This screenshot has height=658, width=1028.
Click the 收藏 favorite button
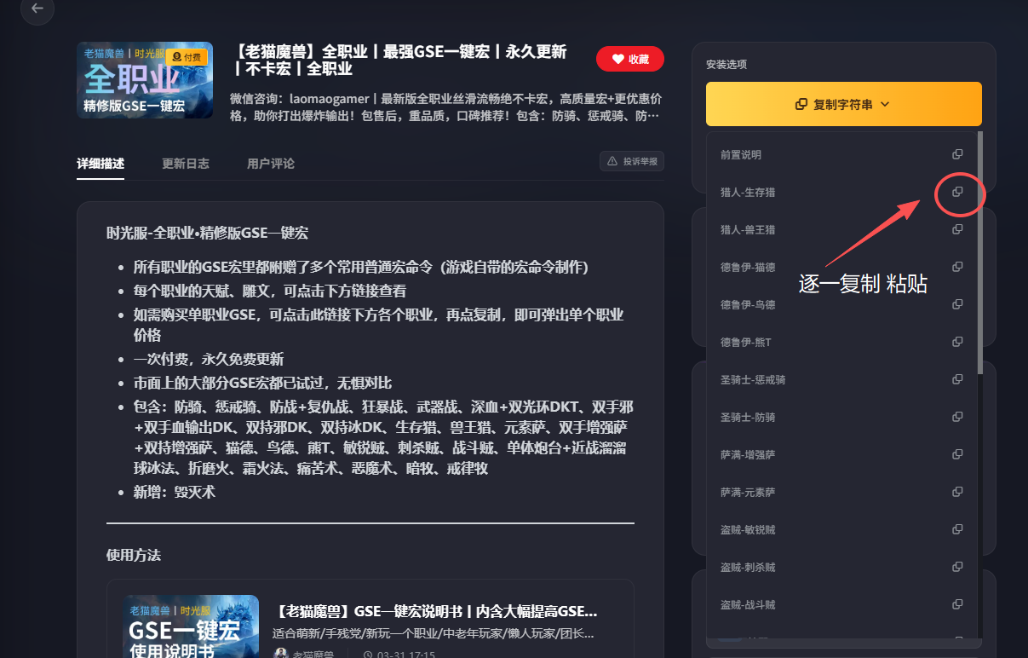[x=630, y=59]
